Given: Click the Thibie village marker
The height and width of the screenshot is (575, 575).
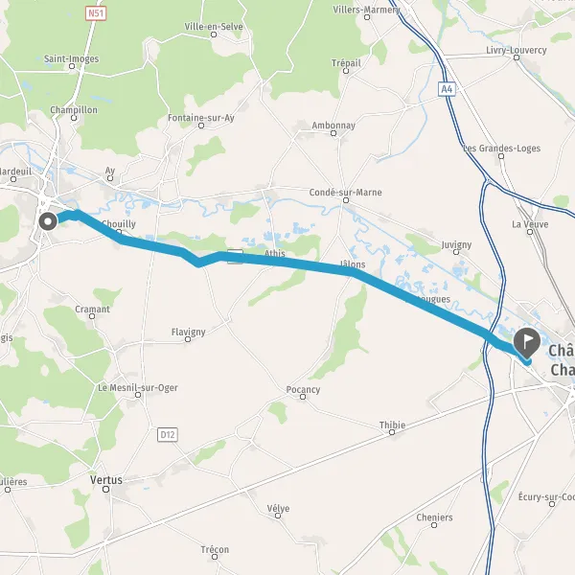Looking at the screenshot, I should click(x=392, y=432).
